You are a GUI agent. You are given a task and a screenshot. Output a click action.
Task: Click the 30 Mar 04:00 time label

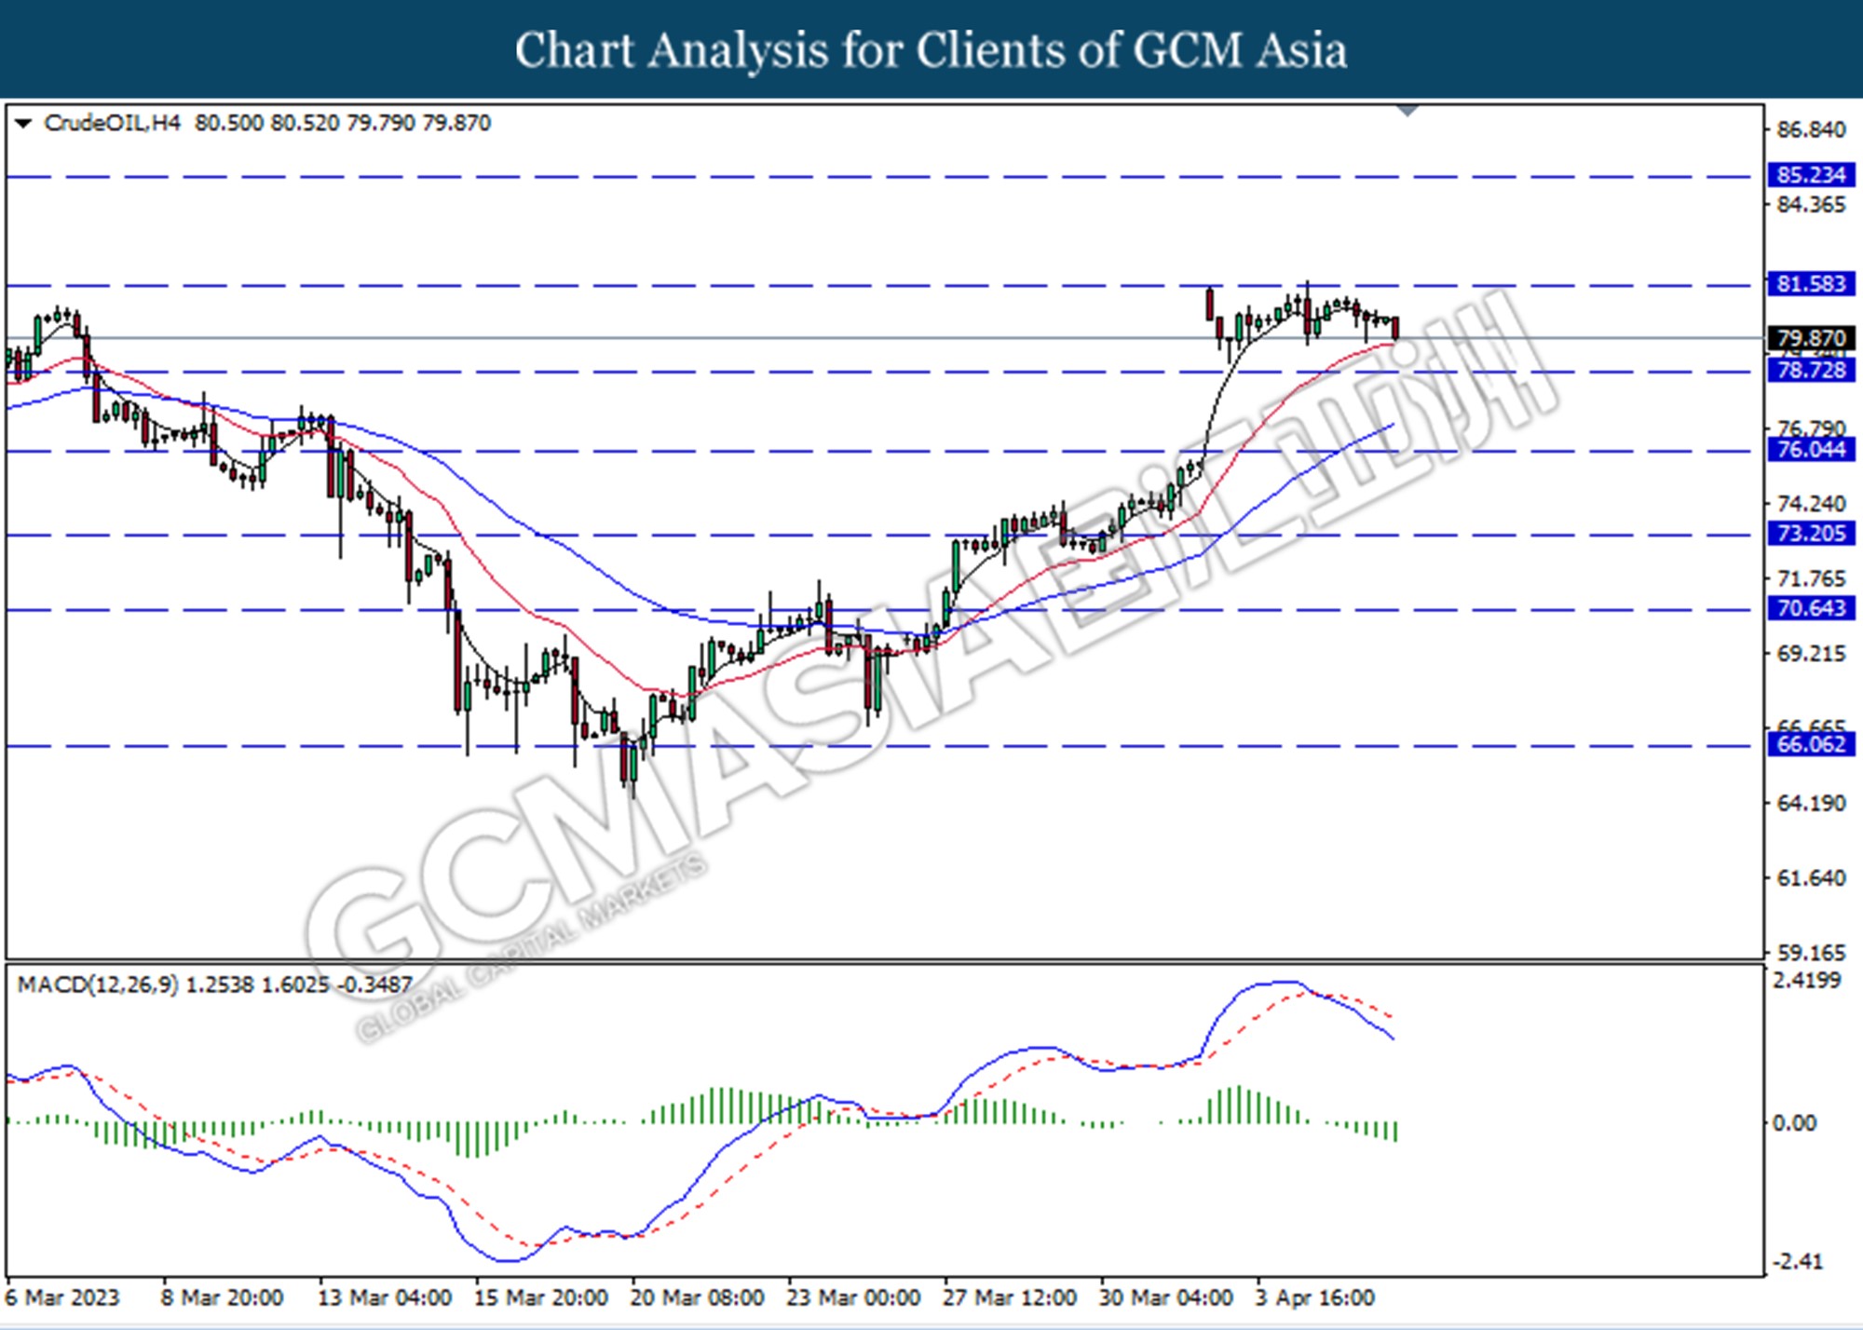tap(1165, 1297)
